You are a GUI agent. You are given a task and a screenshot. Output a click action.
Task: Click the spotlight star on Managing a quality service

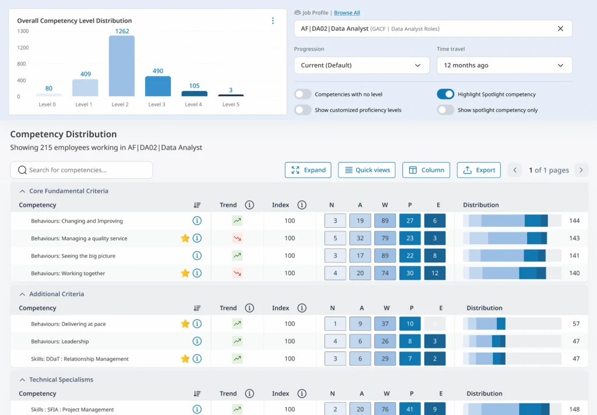click(185, 238)
